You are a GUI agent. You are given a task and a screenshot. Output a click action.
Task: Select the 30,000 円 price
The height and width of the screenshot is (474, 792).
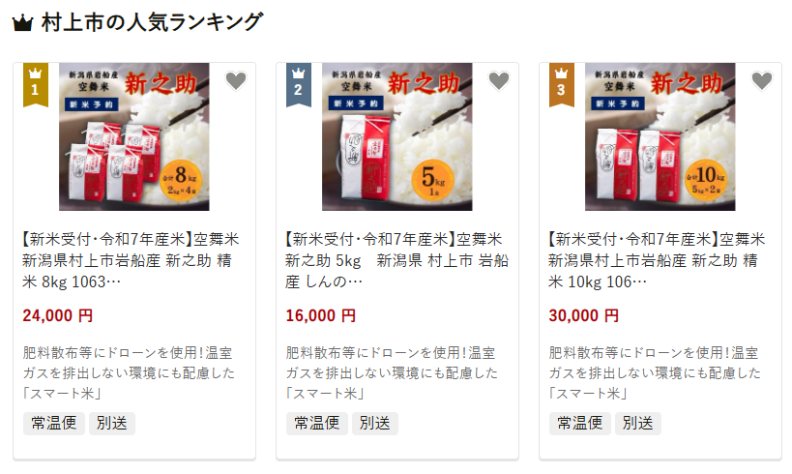click(584, 315)
